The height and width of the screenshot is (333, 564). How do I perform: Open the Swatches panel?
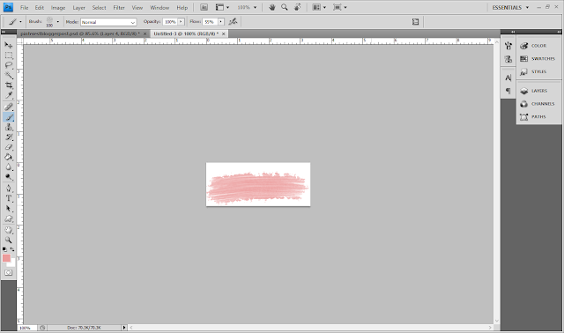pos(538,59)
